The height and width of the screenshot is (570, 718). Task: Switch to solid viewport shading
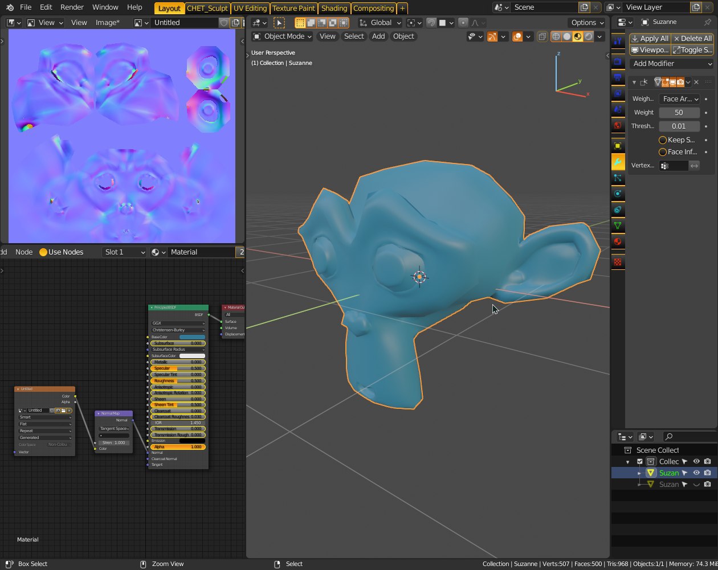pos(567,36)
